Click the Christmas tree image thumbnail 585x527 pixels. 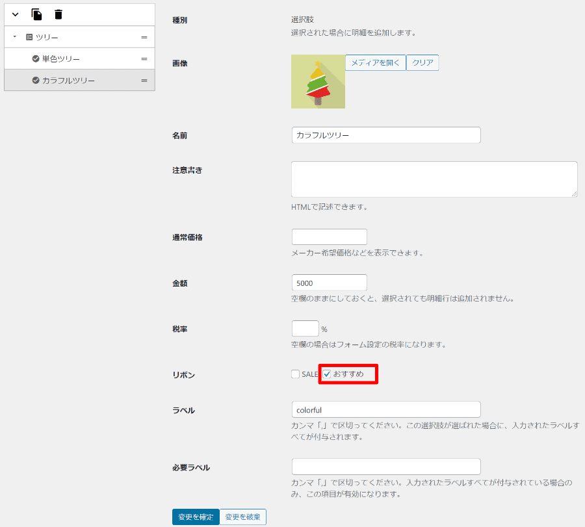pos(318,82)
